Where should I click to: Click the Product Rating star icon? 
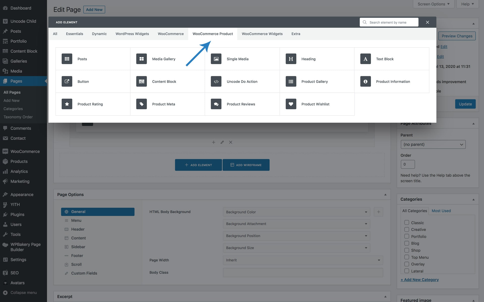pos(67,104)
